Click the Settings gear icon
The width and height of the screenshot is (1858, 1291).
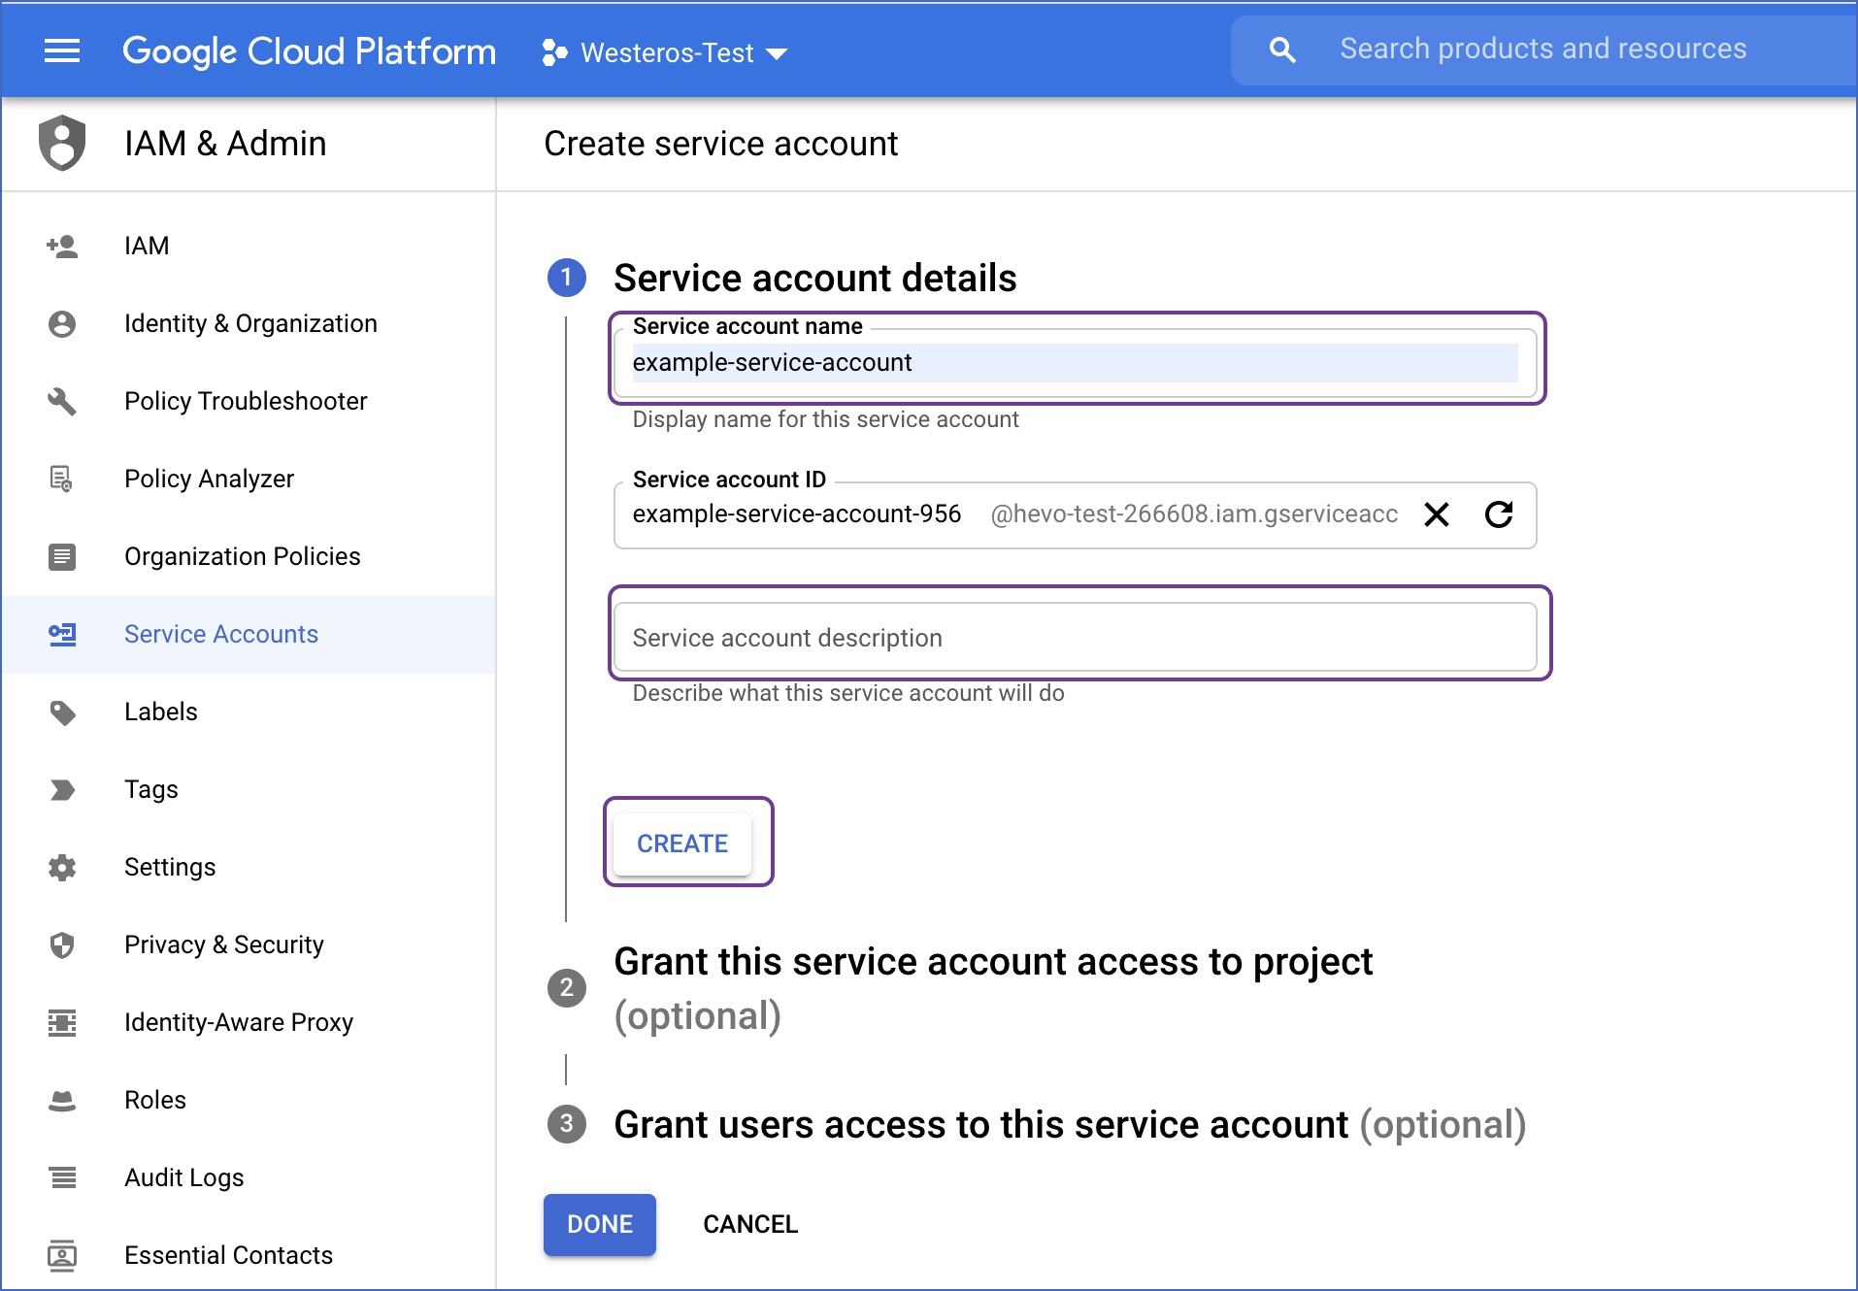[62, 867]
